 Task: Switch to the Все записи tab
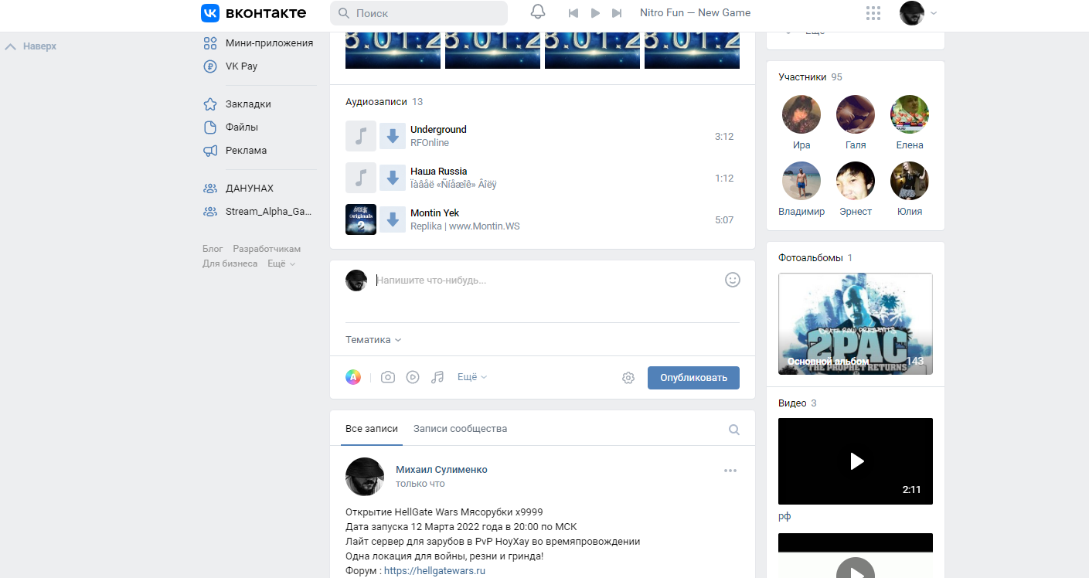pyautogui.click(x=372, y=429)
